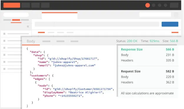Viewport: 184px width, 109px height.
Task: Click the response Headers 335 B row
Action: 147,60
